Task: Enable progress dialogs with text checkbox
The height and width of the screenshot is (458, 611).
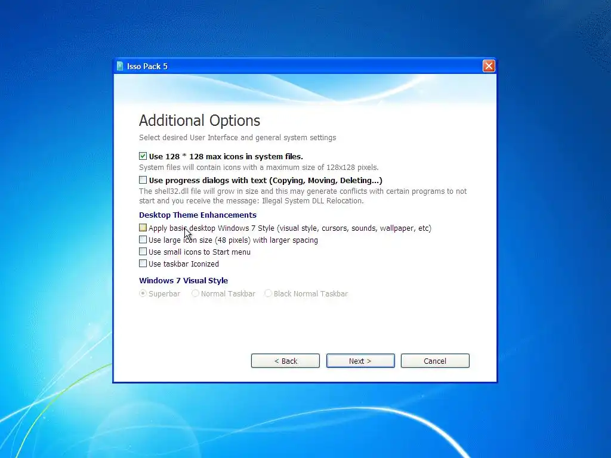Action: click(x=143, y=180)
